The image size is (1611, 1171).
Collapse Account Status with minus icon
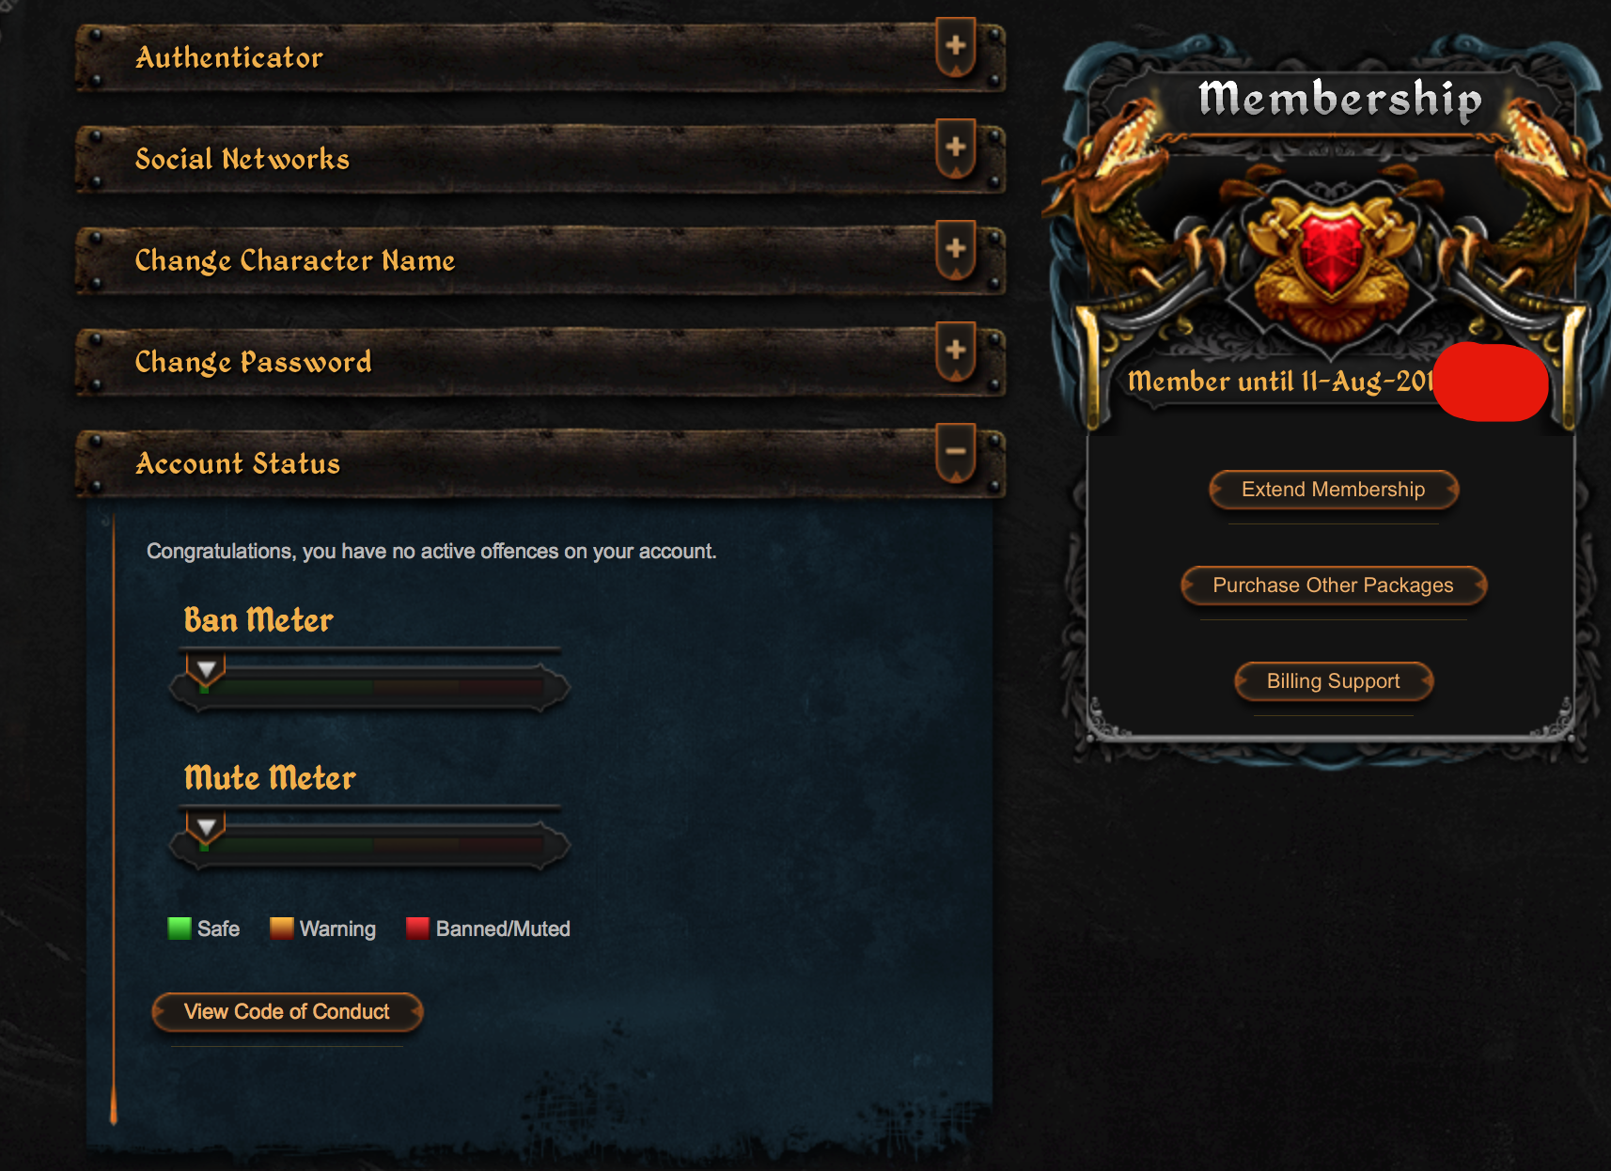click(956, 453)
